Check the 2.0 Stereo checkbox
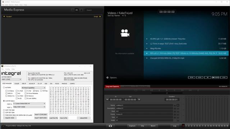 coord(6,91)
